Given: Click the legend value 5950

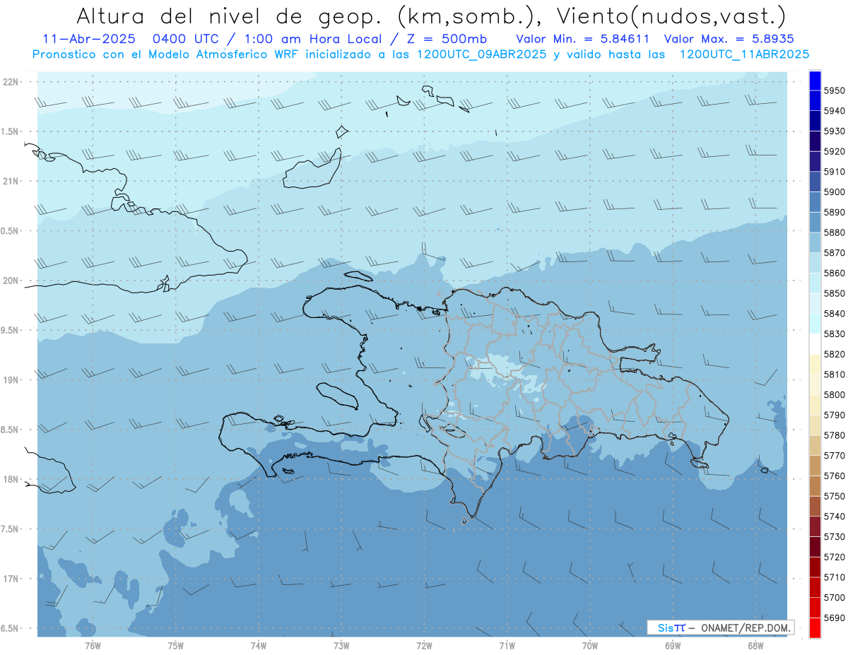Looking at the screenshot, I should [834, 91].
